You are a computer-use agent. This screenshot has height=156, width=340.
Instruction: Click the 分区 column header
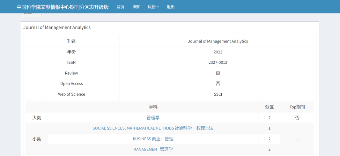tap(269, 107)
